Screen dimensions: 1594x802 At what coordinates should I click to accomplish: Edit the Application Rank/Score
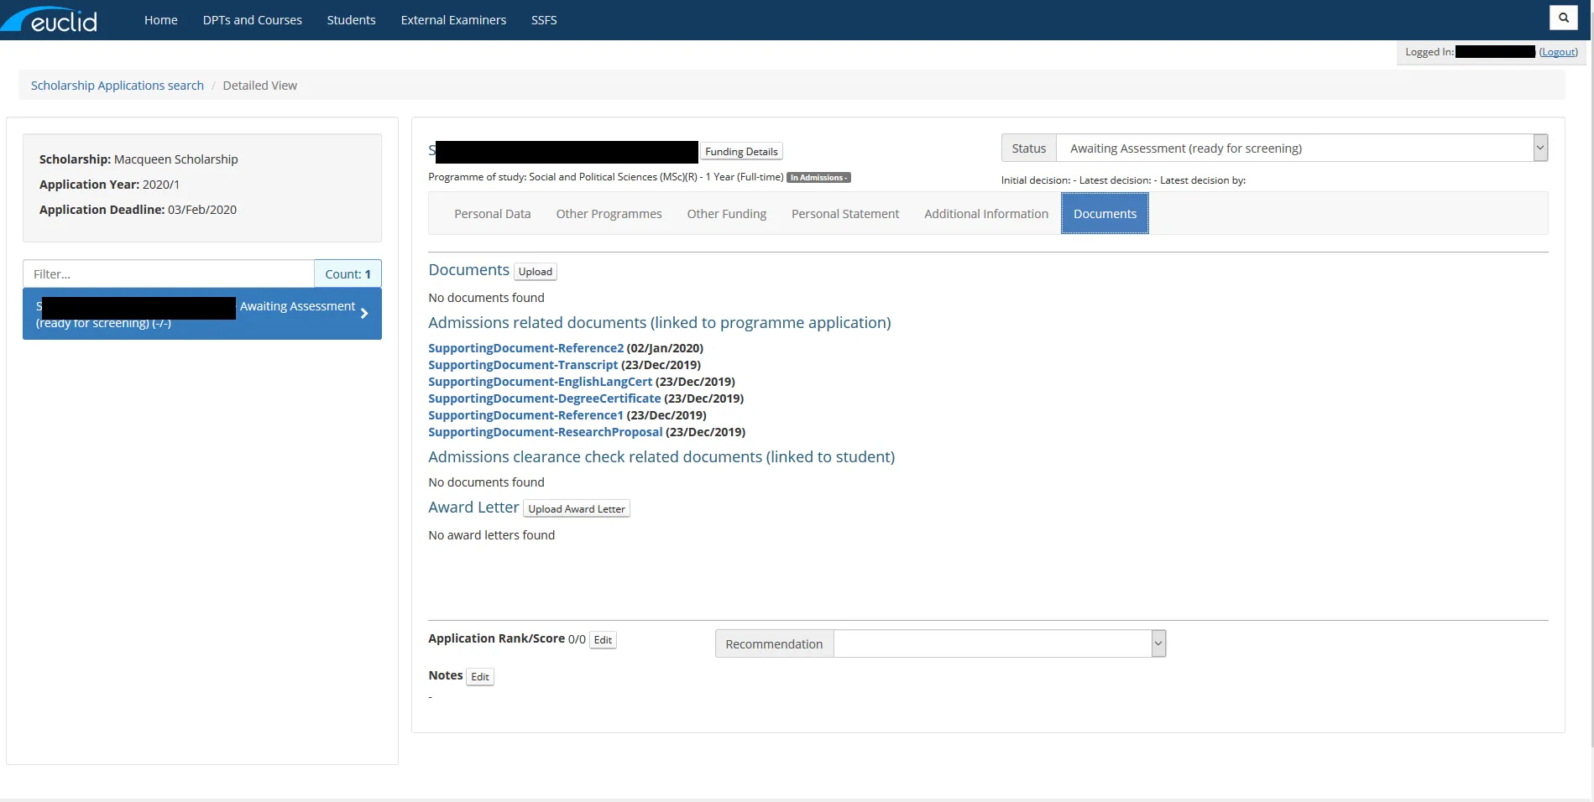603,640
